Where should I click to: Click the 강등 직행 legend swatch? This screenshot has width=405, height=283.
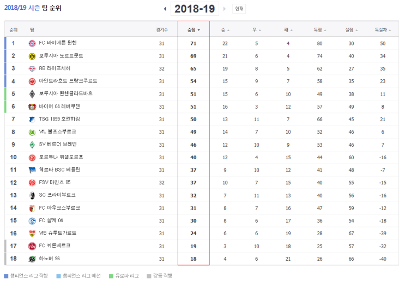149,276
